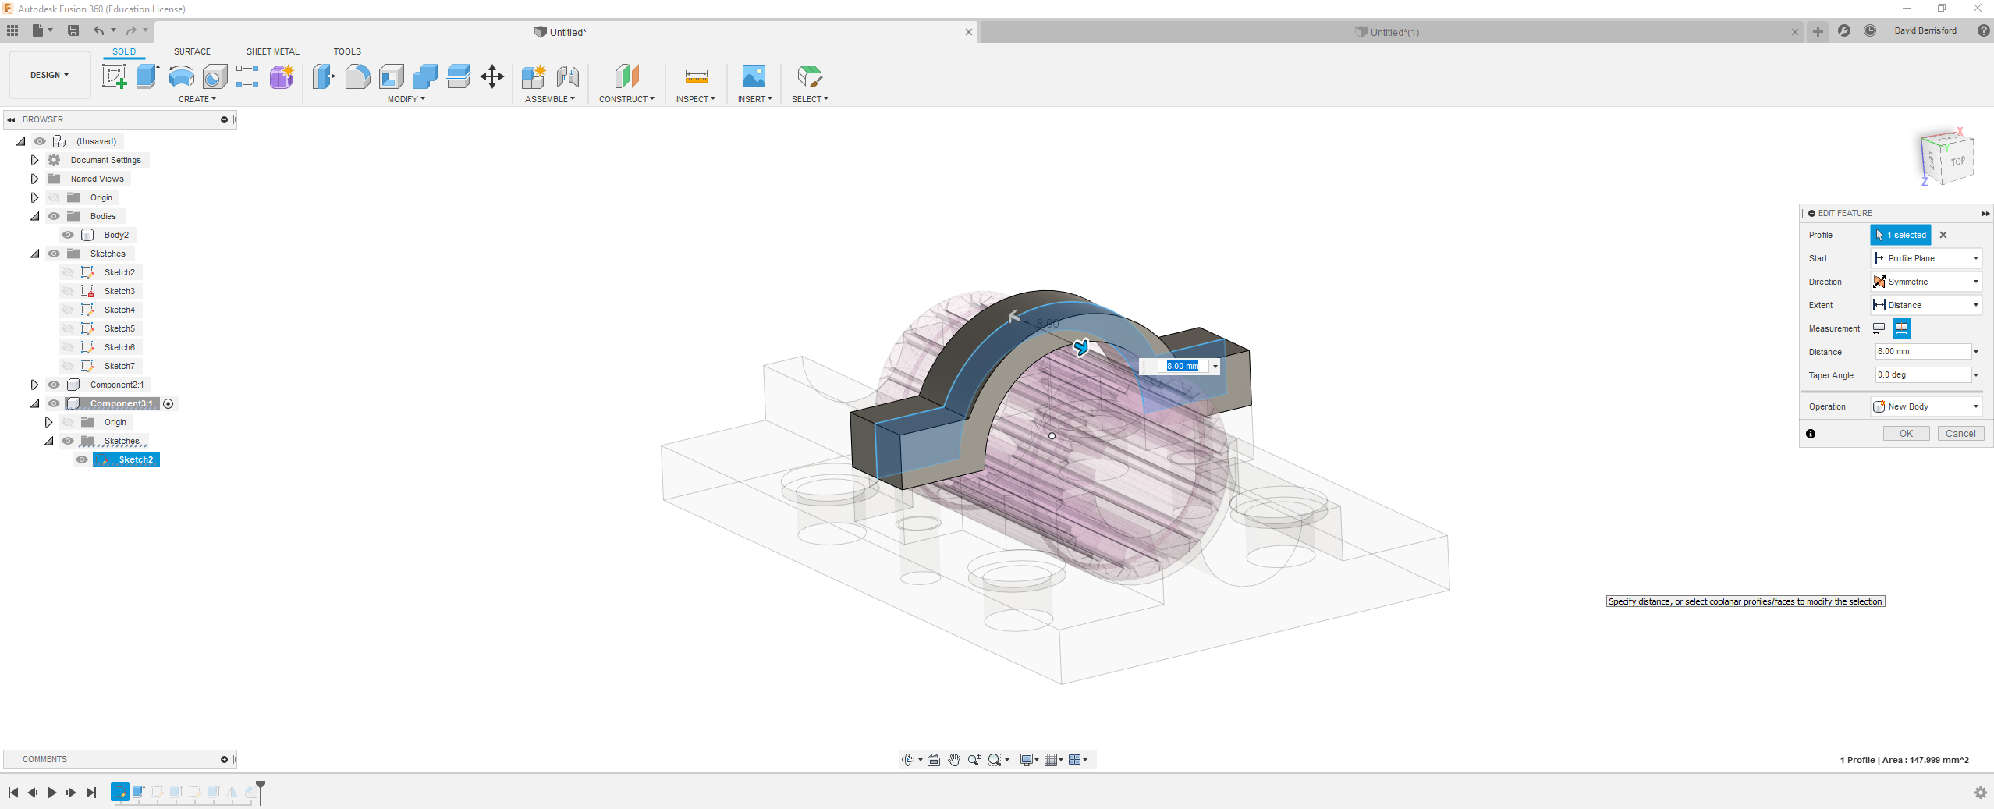Hide Component2:1 using its eye icon
Image resolution: width=1994 pixels, height=809 pixels.
pyautogui.click(x=54, y=385)
